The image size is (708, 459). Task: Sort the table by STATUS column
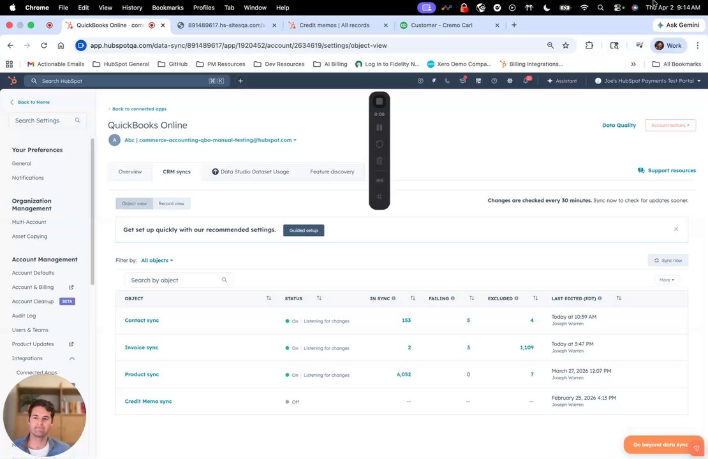click(319, 298)
